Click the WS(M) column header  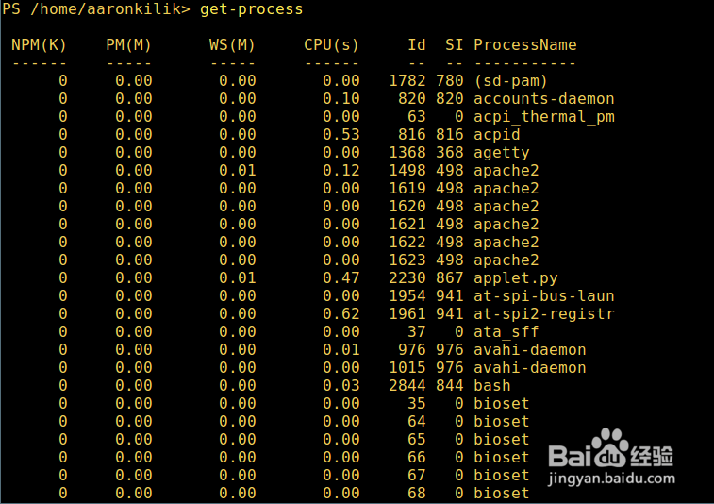(x=232, y=45)
